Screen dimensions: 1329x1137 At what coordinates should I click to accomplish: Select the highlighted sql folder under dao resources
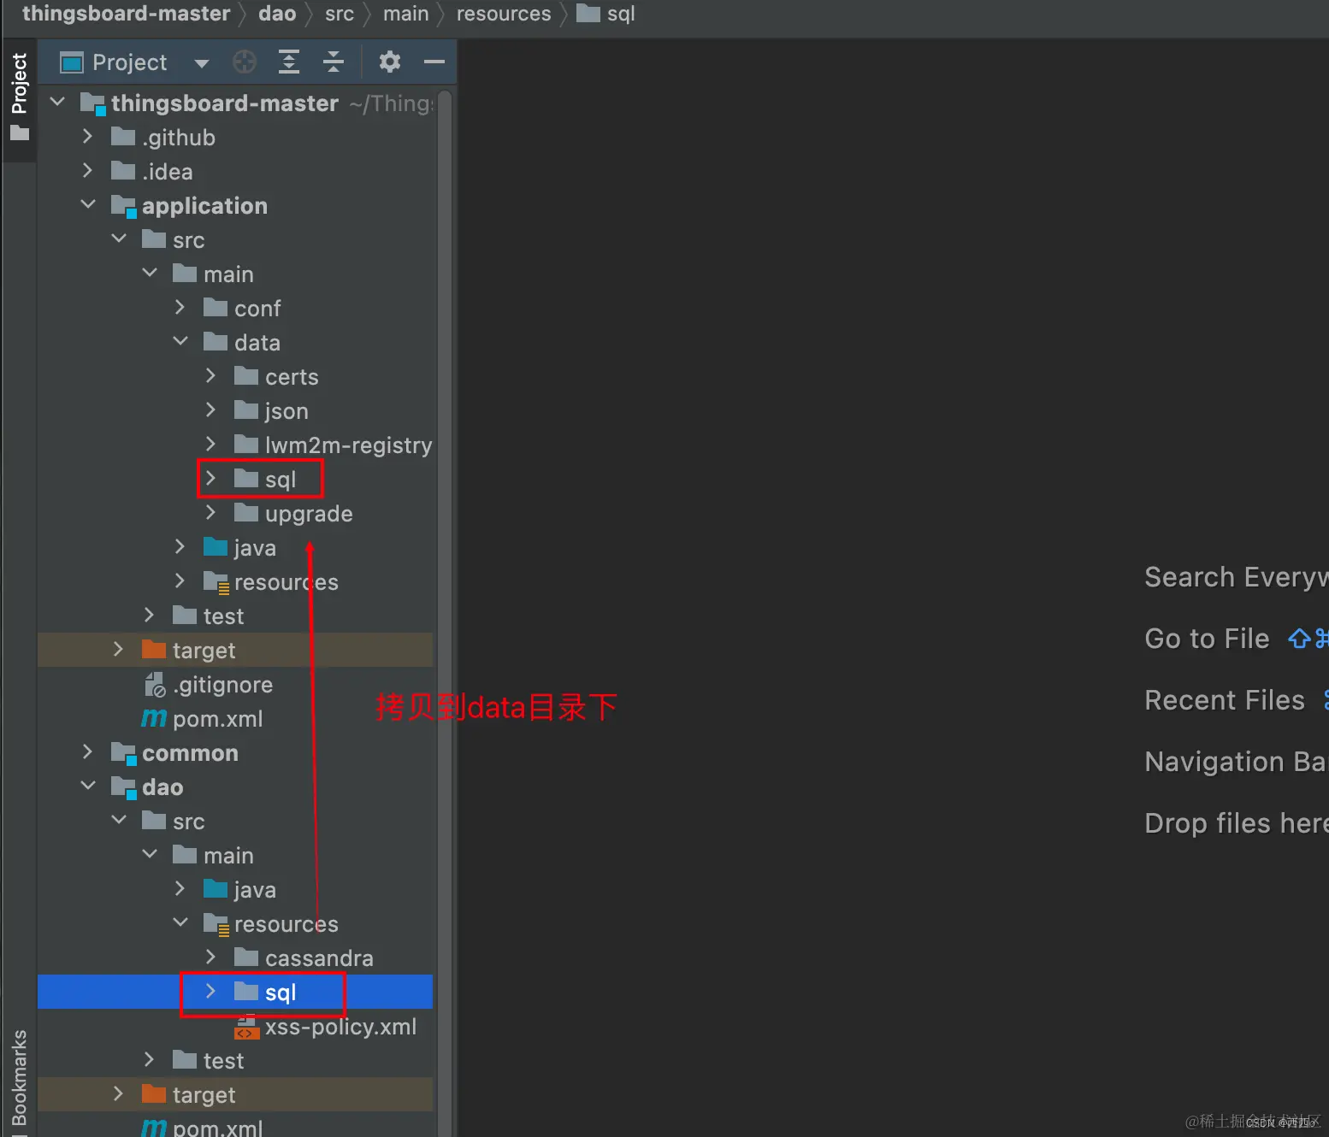pos(265,992)
